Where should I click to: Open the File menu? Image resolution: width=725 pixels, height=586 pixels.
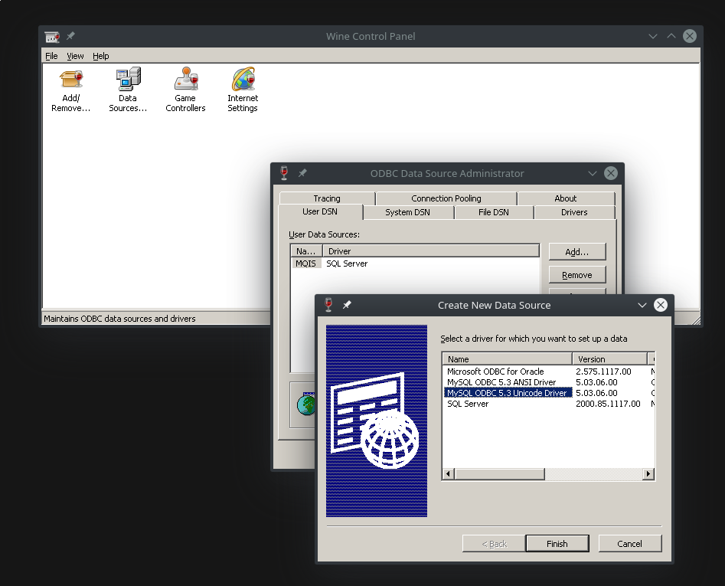[51, 56]
